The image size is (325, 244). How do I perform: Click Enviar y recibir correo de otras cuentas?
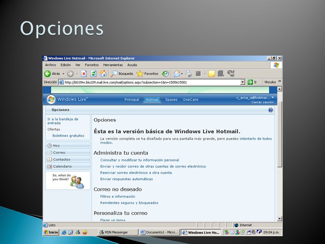(x=153, y=166)
